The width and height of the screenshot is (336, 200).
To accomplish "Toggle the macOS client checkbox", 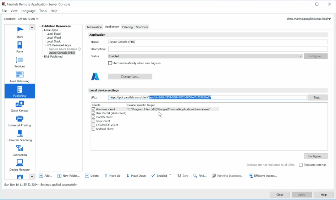I will (93, 117).
